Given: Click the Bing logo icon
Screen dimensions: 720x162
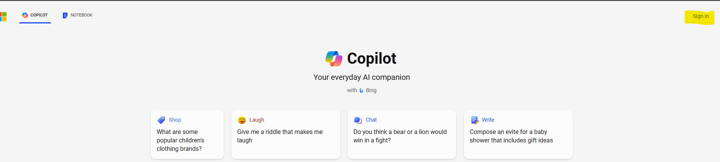Looking at the screenshot, I should [x=361, y=91].
